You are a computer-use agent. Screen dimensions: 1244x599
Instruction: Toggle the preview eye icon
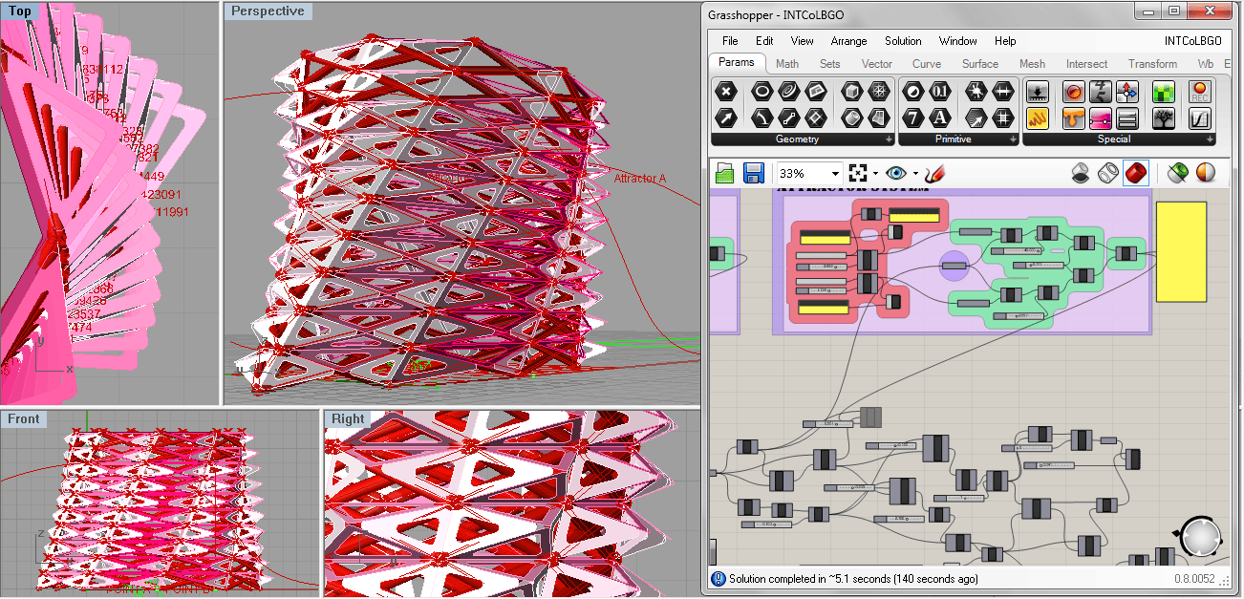click(895, 173)
